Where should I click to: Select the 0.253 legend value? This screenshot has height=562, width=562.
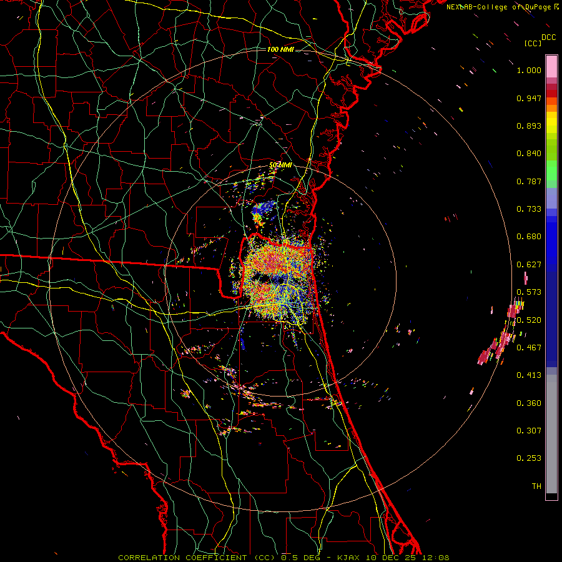[529, 458]
